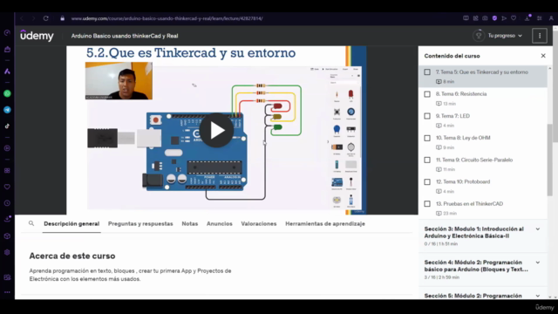Click the browser address bar URL
This screenshot has width=558, height=314.
click(167, 18)
